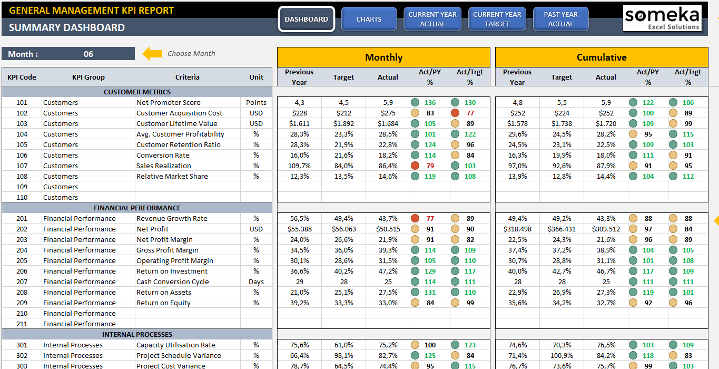Viewport: 719px width, 369px height.
Task: Navigate to Past Year Actual sheet
Action: [560, 19]
